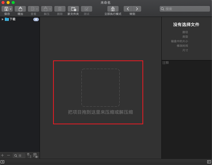Screen dimensions: 212x165
Task: Click the 增加 (Add) files icon
Action: click(20, 9)
